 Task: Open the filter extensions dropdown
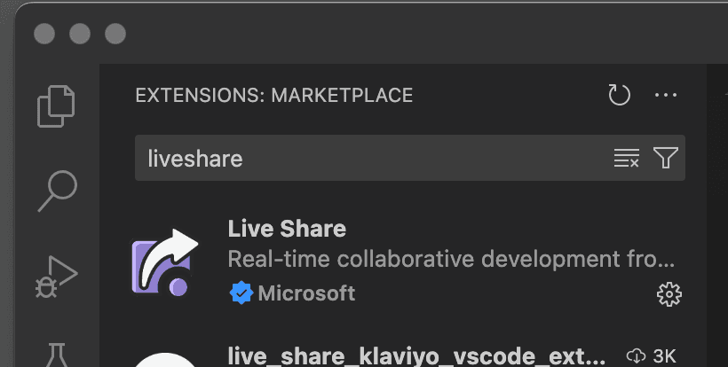666,159
